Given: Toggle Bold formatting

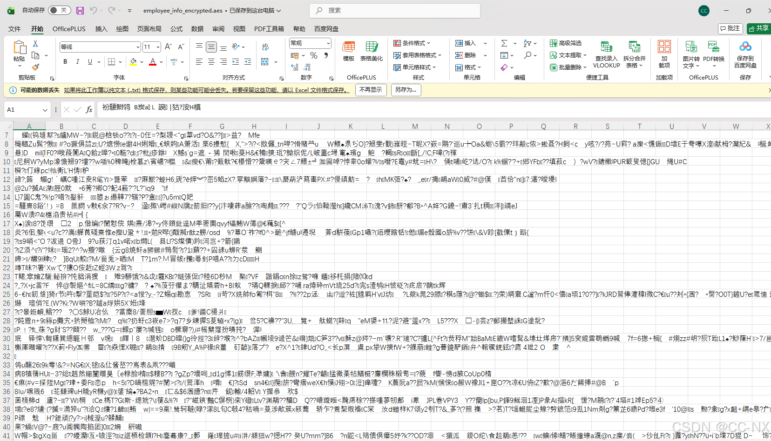Looking at the screenshot, I should (x=65, y=61).
